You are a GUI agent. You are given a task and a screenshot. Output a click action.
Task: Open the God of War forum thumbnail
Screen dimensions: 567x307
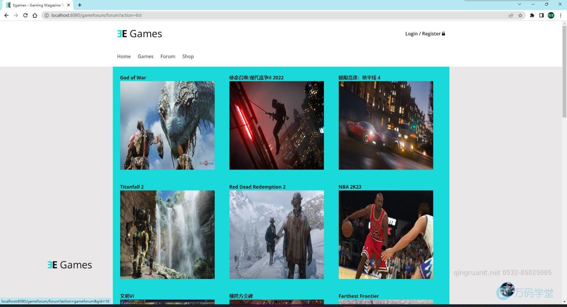click(x=167, y=125)
